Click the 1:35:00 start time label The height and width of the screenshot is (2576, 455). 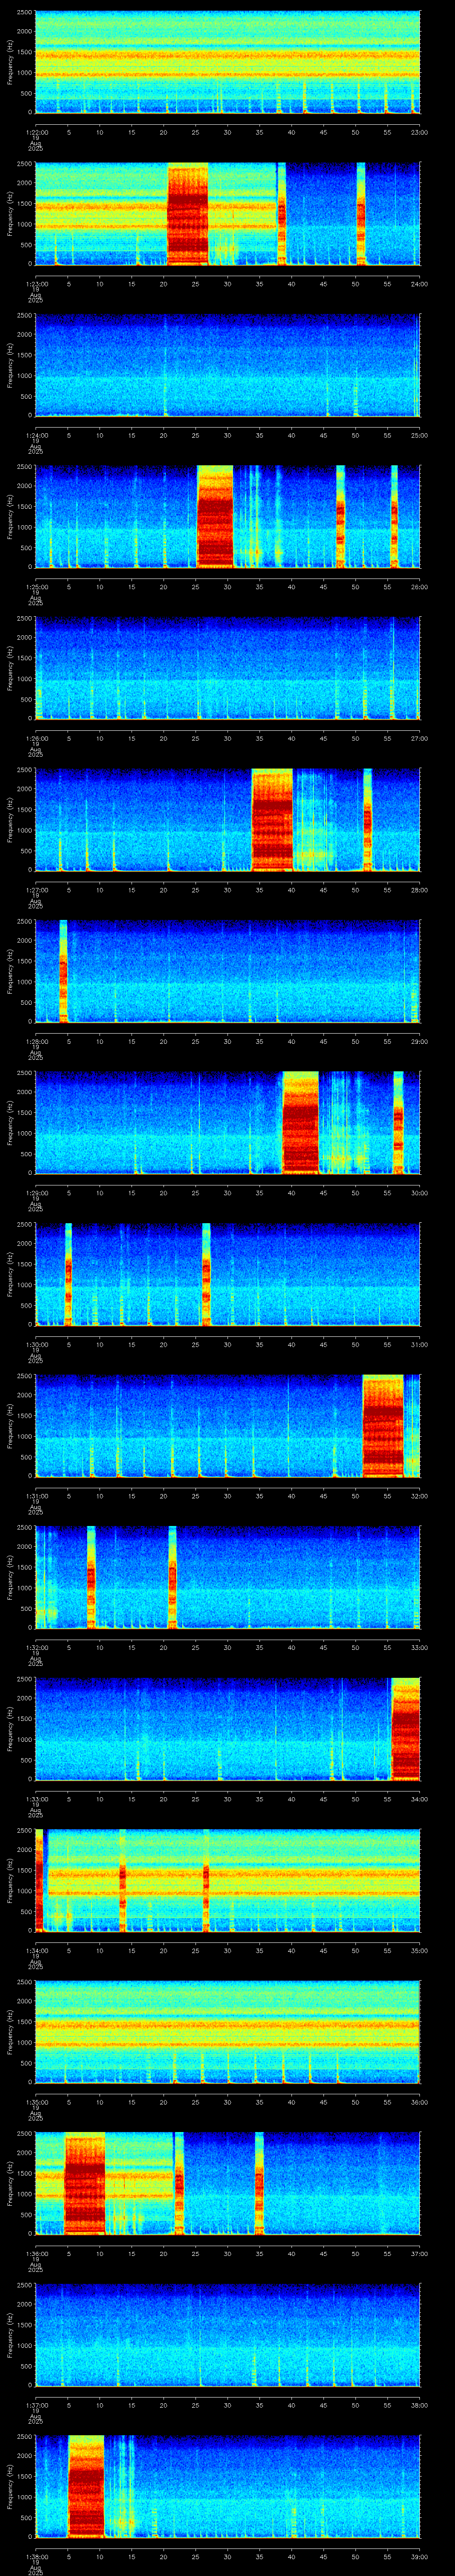click(x=36, y=2102)
